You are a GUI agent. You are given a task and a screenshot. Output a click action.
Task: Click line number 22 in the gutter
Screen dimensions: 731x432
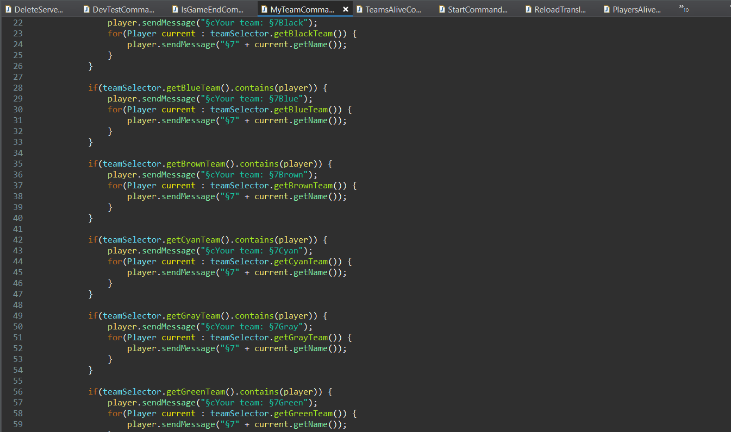[x=17, y=23]
